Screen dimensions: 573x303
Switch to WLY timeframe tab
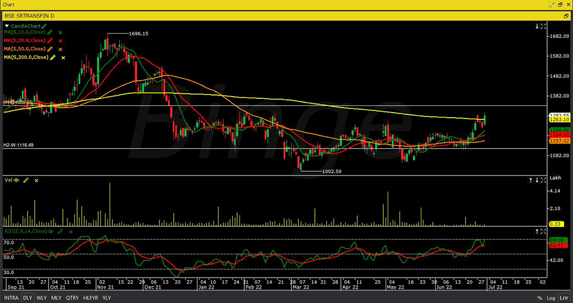(42, 298)
